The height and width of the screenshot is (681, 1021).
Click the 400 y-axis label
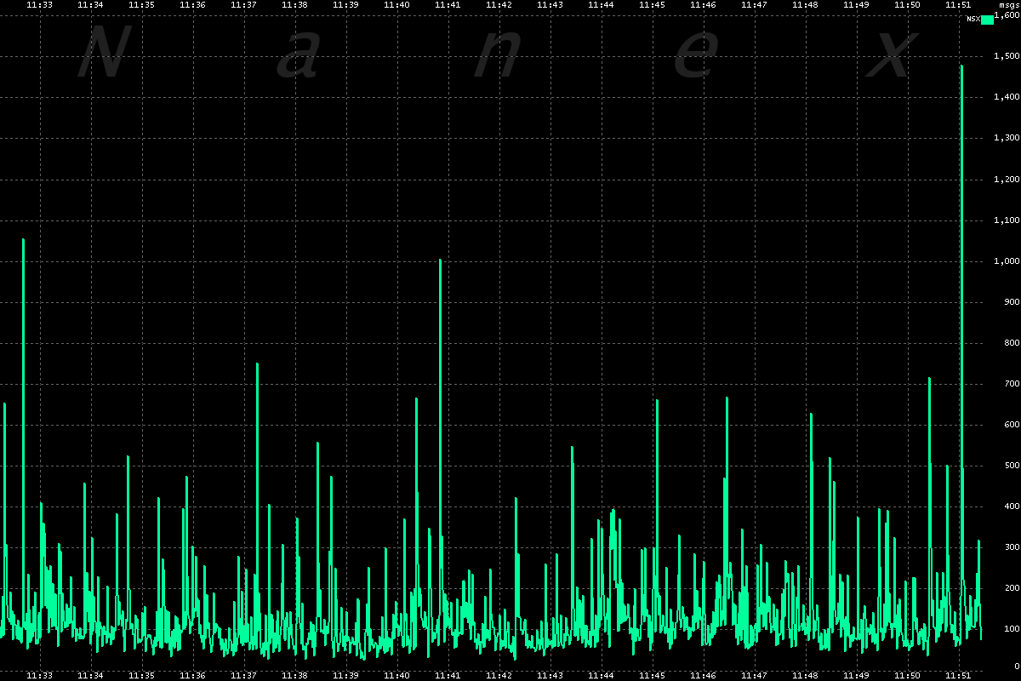(x=1012, y=506)
